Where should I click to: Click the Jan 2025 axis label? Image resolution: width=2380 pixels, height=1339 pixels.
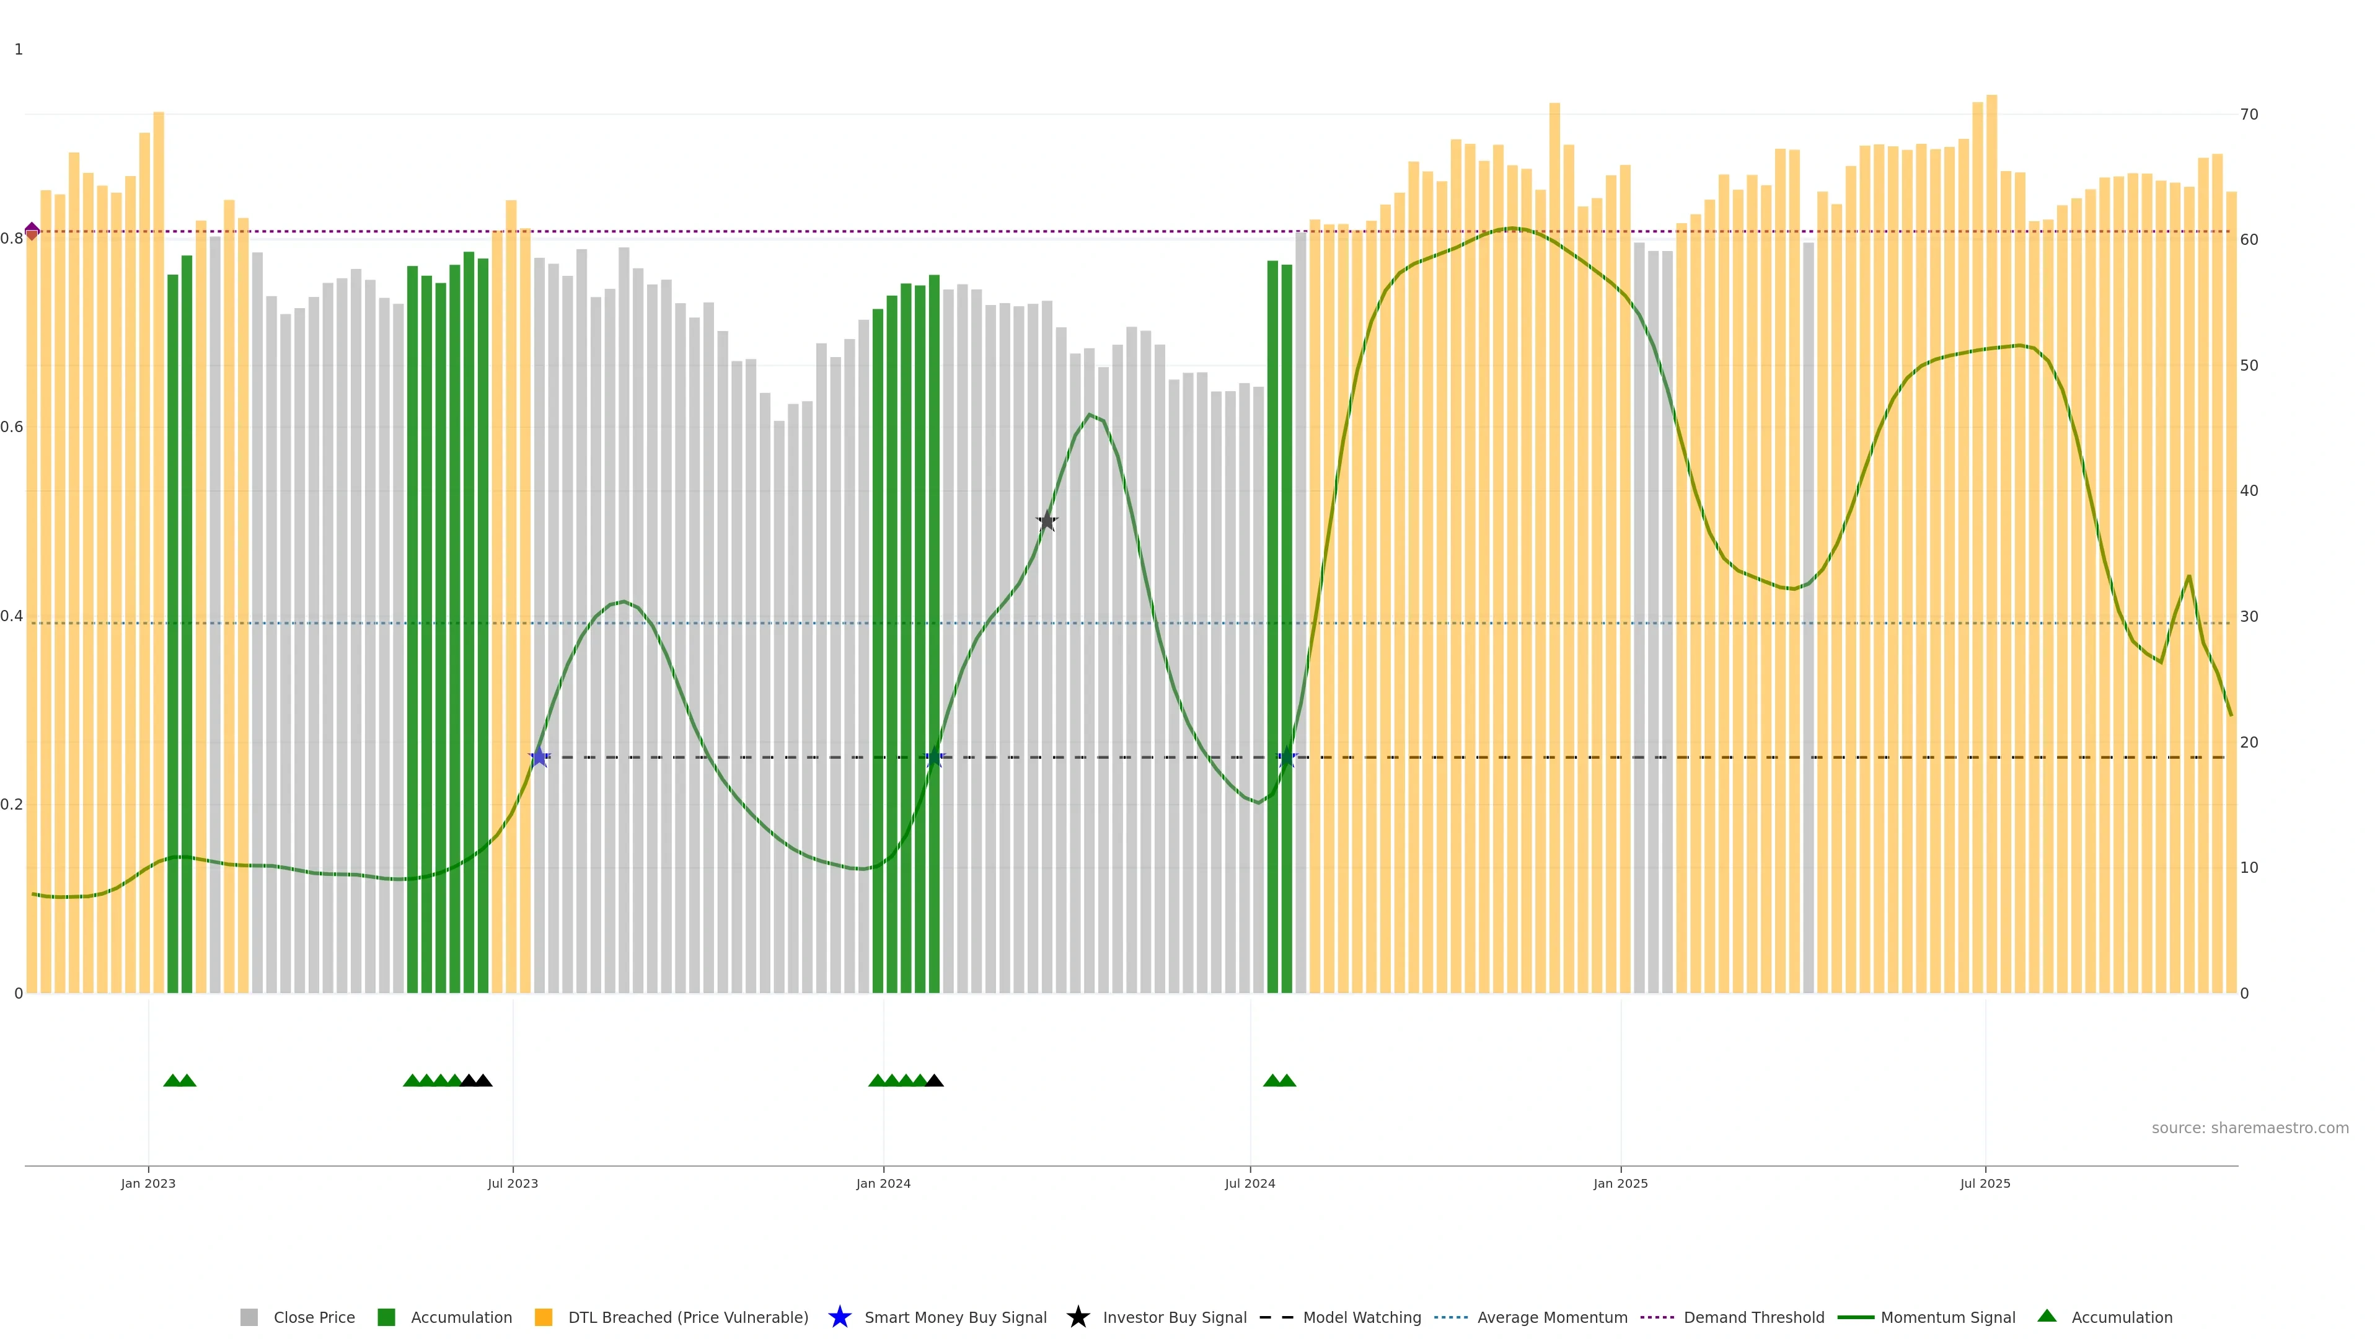click(x=1620, y=1184)
